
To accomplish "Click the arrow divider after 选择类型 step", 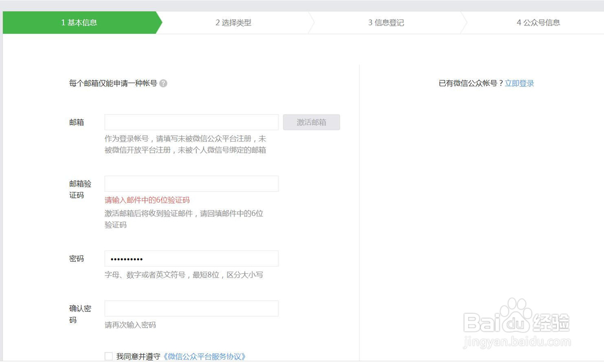I will point(309,22).
